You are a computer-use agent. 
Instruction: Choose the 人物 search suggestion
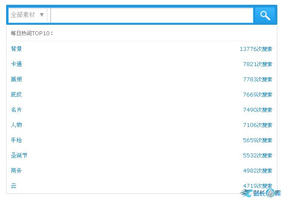click(17, 125)
